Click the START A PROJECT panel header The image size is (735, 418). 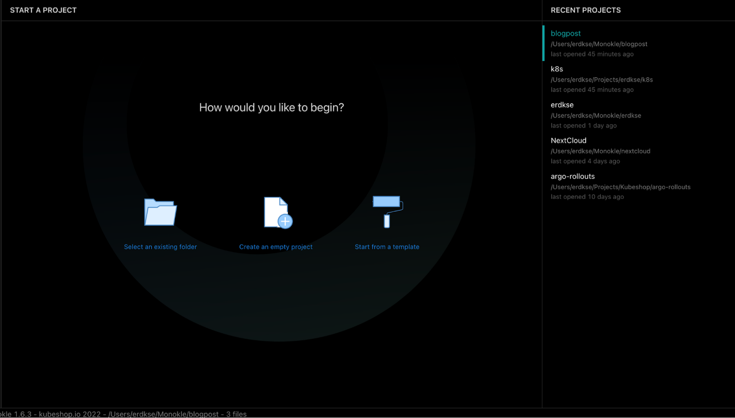43,10
